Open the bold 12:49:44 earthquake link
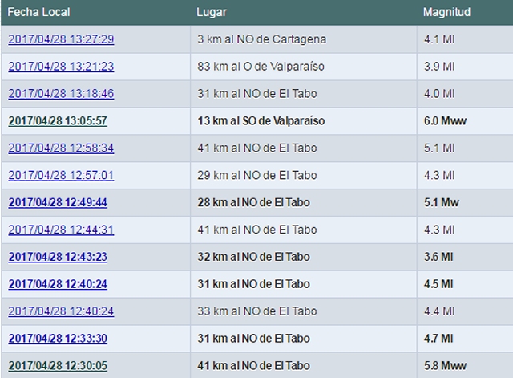 coord(58,203)
